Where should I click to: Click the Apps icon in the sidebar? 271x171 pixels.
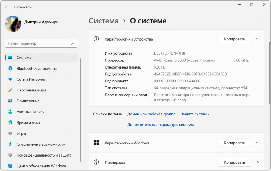(x=10, y=101)
